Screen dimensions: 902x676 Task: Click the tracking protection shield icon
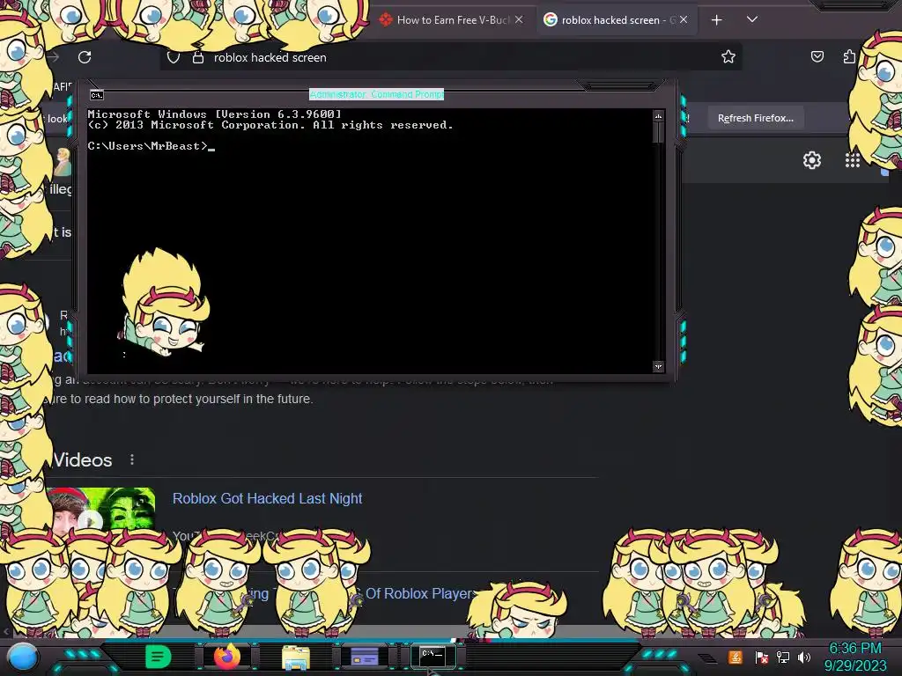(174, 57)
